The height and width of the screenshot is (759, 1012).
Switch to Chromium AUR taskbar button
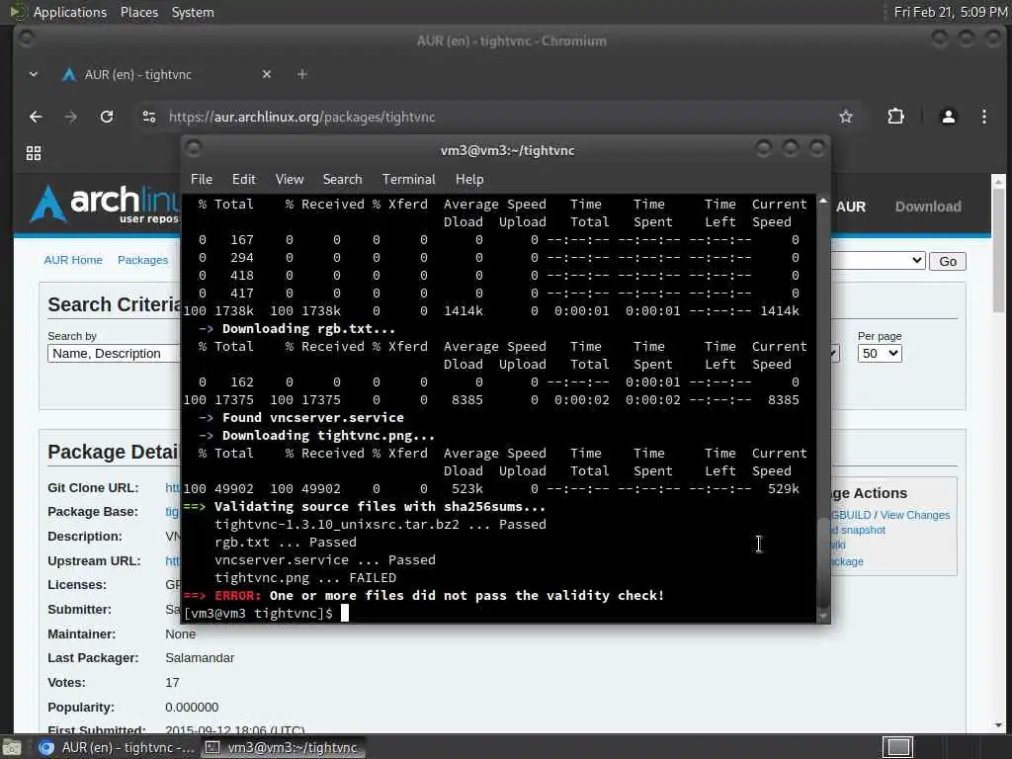pyautogui.click(x=117, y=747)
